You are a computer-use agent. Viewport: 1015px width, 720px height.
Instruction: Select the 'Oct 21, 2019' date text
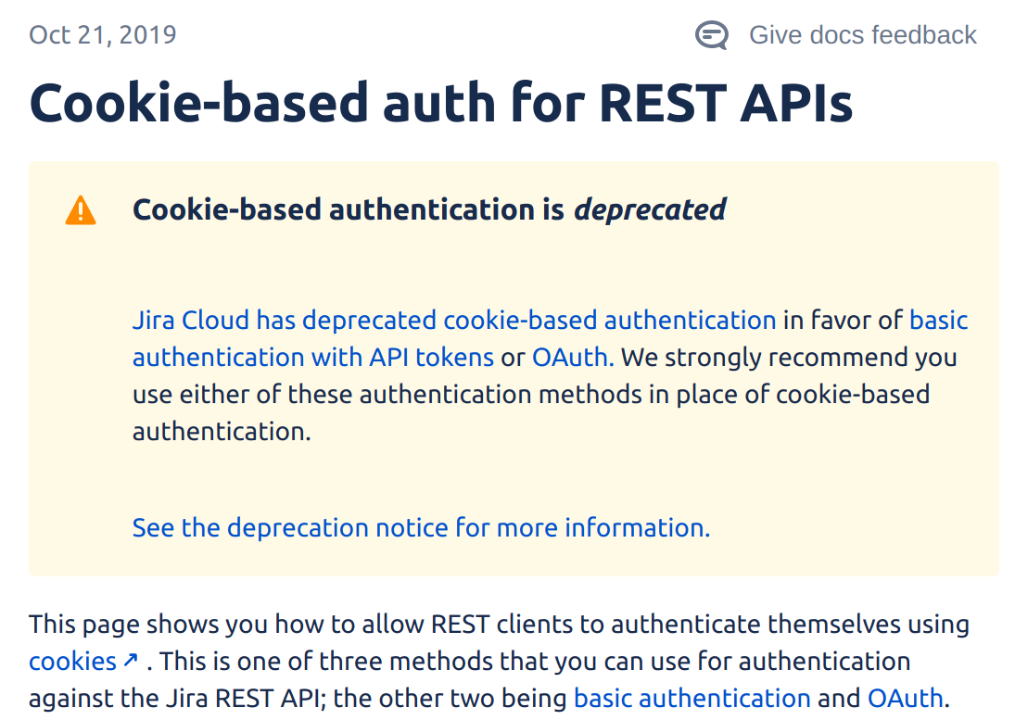click(103, 35)
